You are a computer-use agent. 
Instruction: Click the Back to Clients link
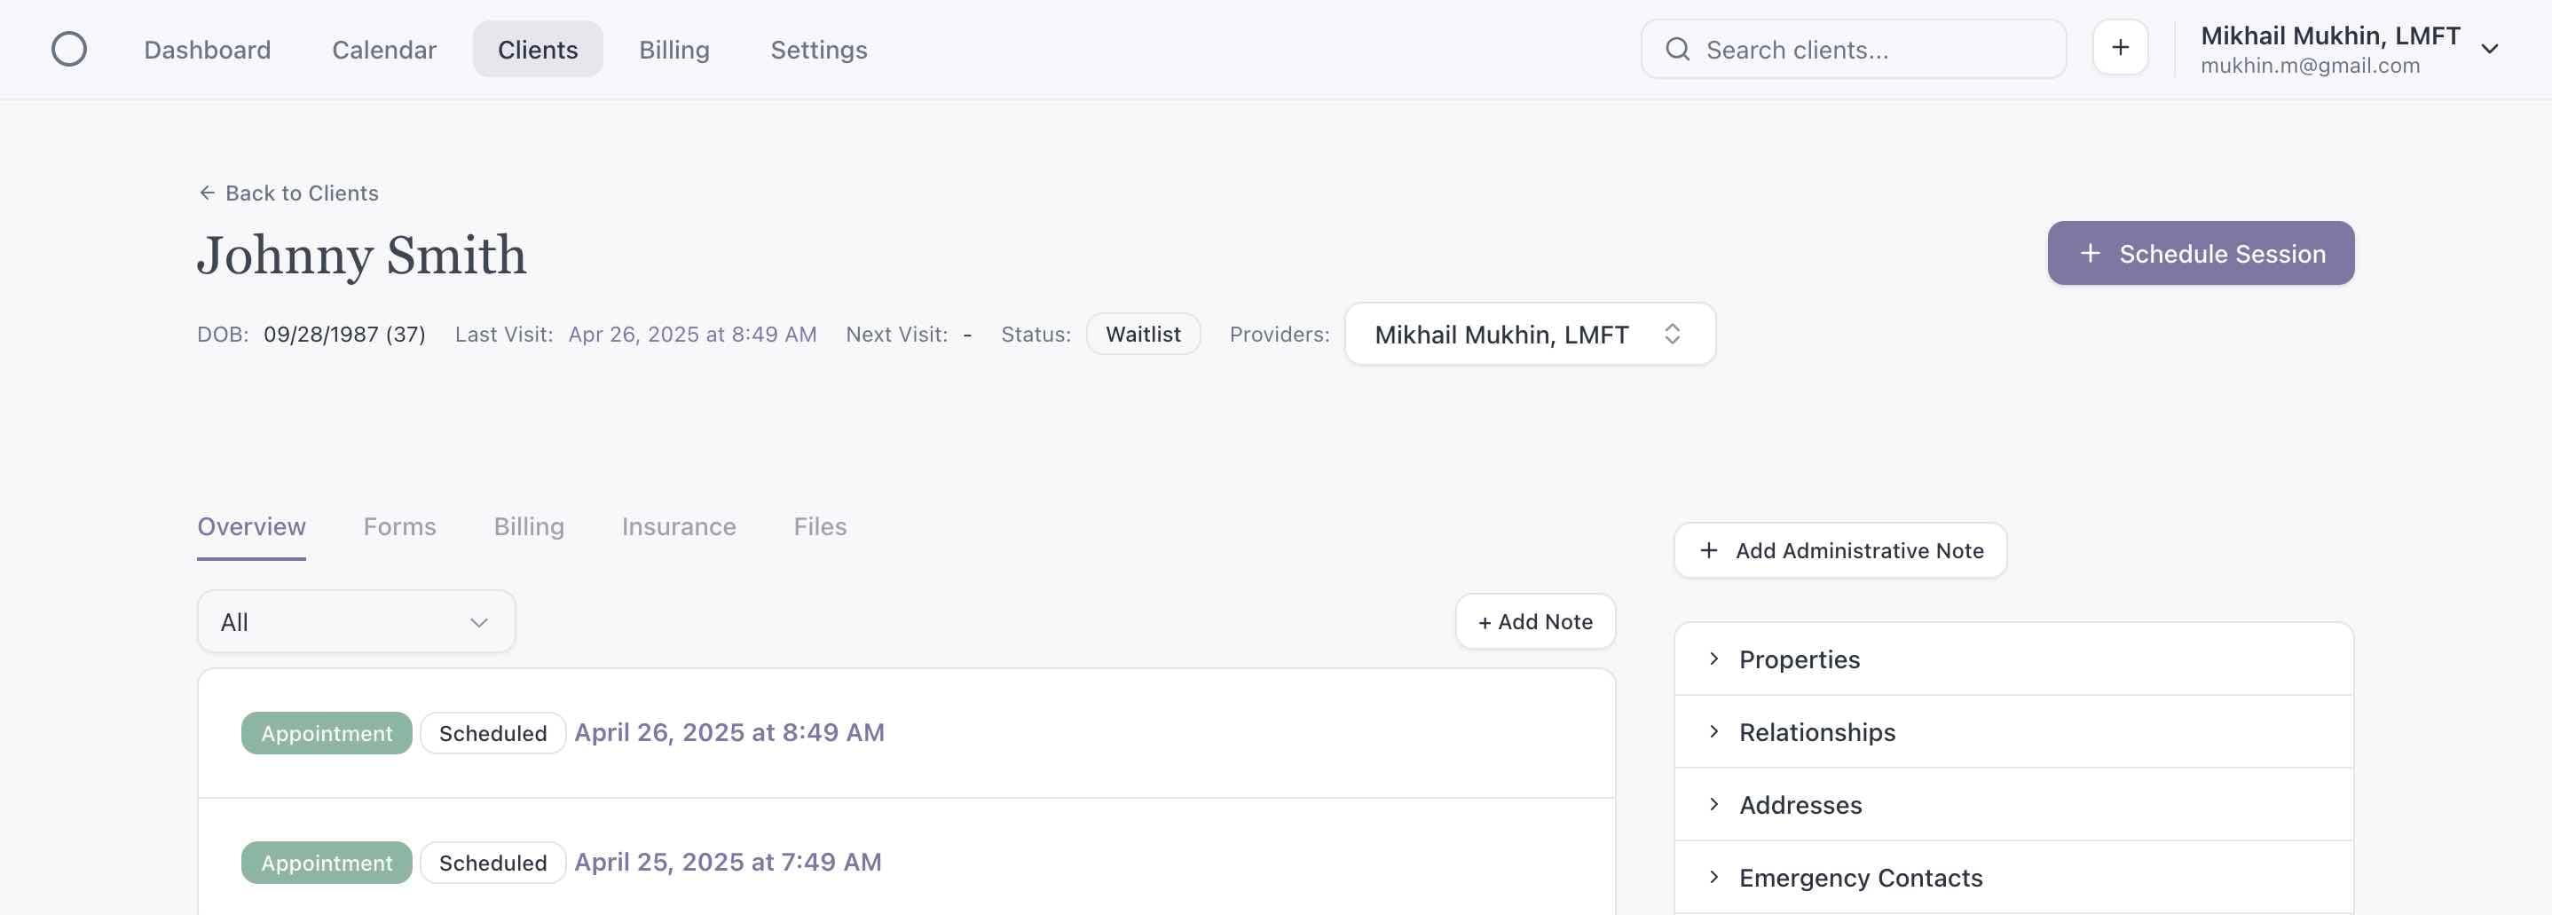(x=287, y=193)
